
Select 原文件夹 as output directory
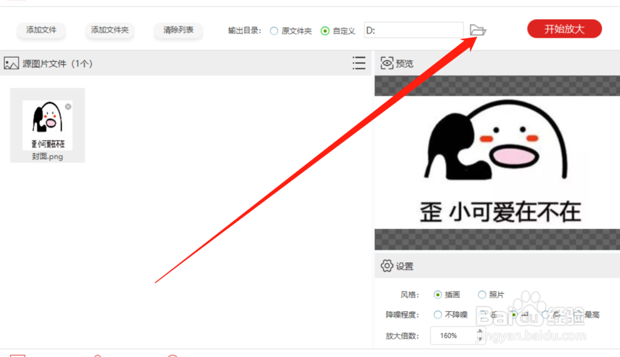[x=273, y=30]
